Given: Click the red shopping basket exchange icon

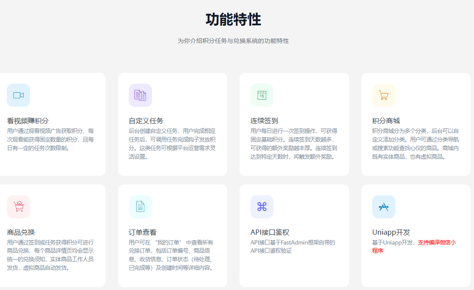Looking at the screenshot, I should tap(18, 207).
